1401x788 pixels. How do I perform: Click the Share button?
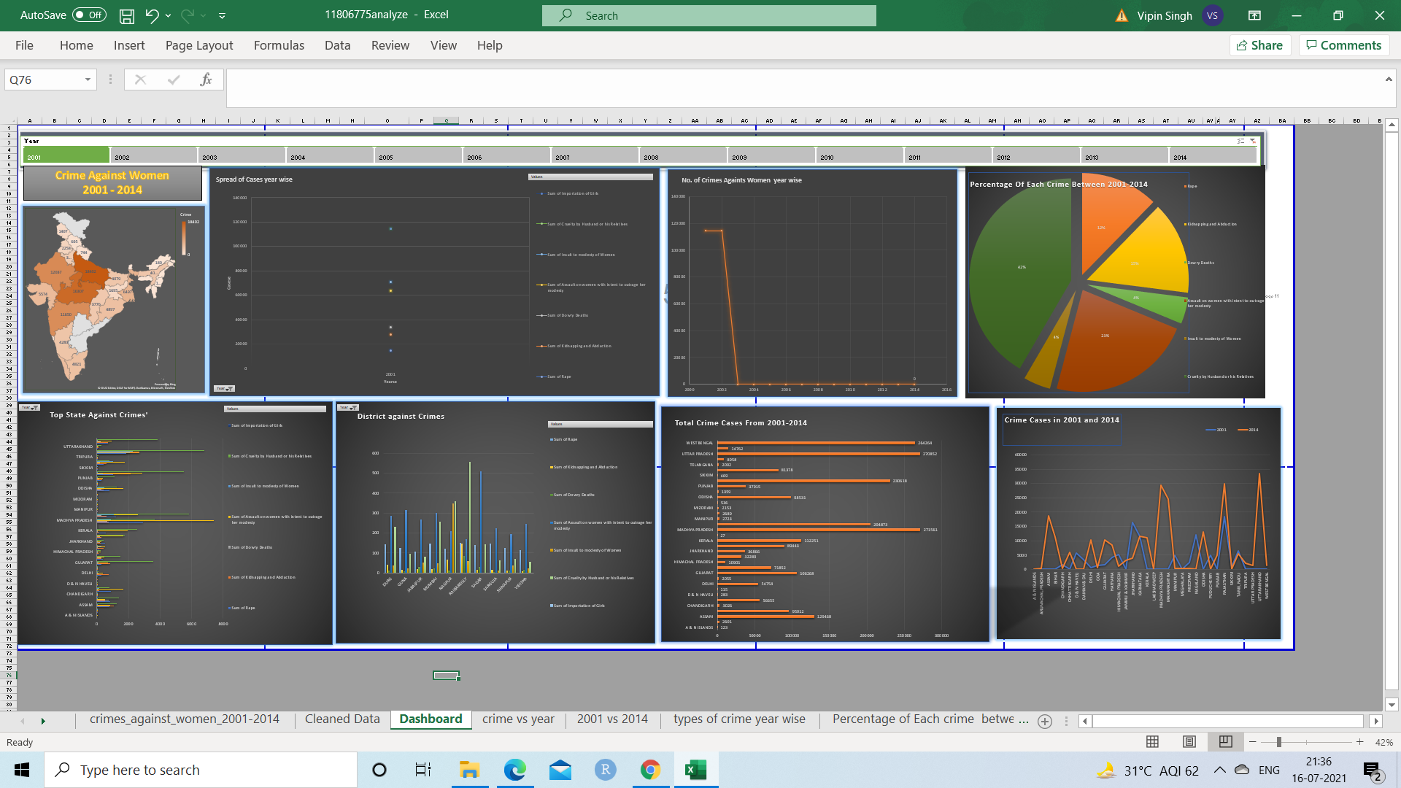coord(1260,45)
